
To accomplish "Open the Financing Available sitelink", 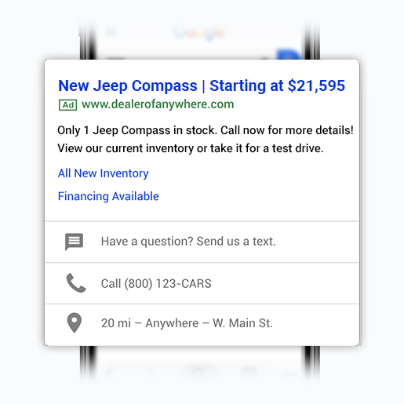I will pos(108,196).
